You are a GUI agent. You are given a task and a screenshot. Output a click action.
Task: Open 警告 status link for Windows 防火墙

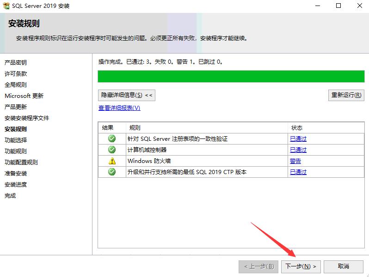pyautogui.click(x=295, y=161)
